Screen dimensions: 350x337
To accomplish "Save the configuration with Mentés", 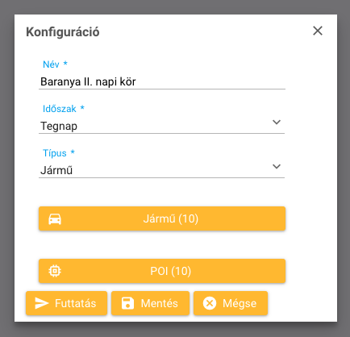I will [150, 303].
